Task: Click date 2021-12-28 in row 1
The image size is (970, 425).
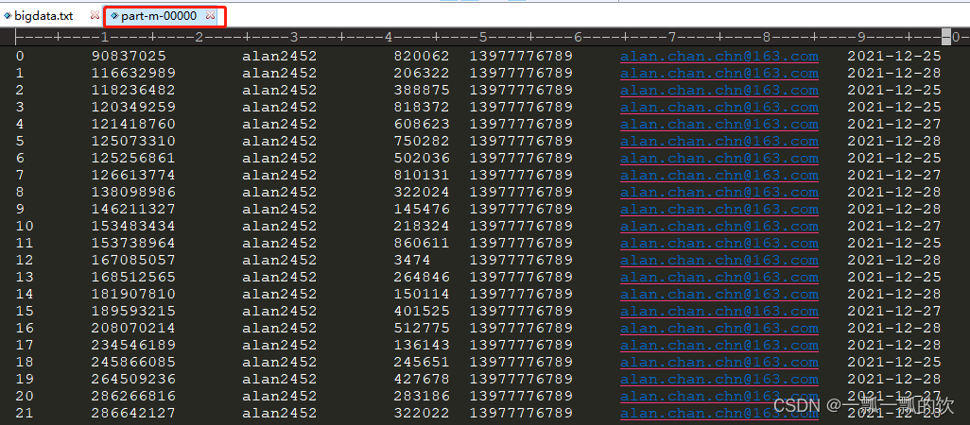Action: click(894, 73)
